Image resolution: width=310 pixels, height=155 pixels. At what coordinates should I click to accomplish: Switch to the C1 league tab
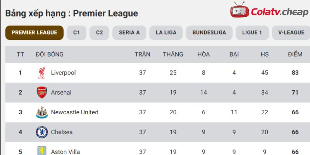[76, 33]
